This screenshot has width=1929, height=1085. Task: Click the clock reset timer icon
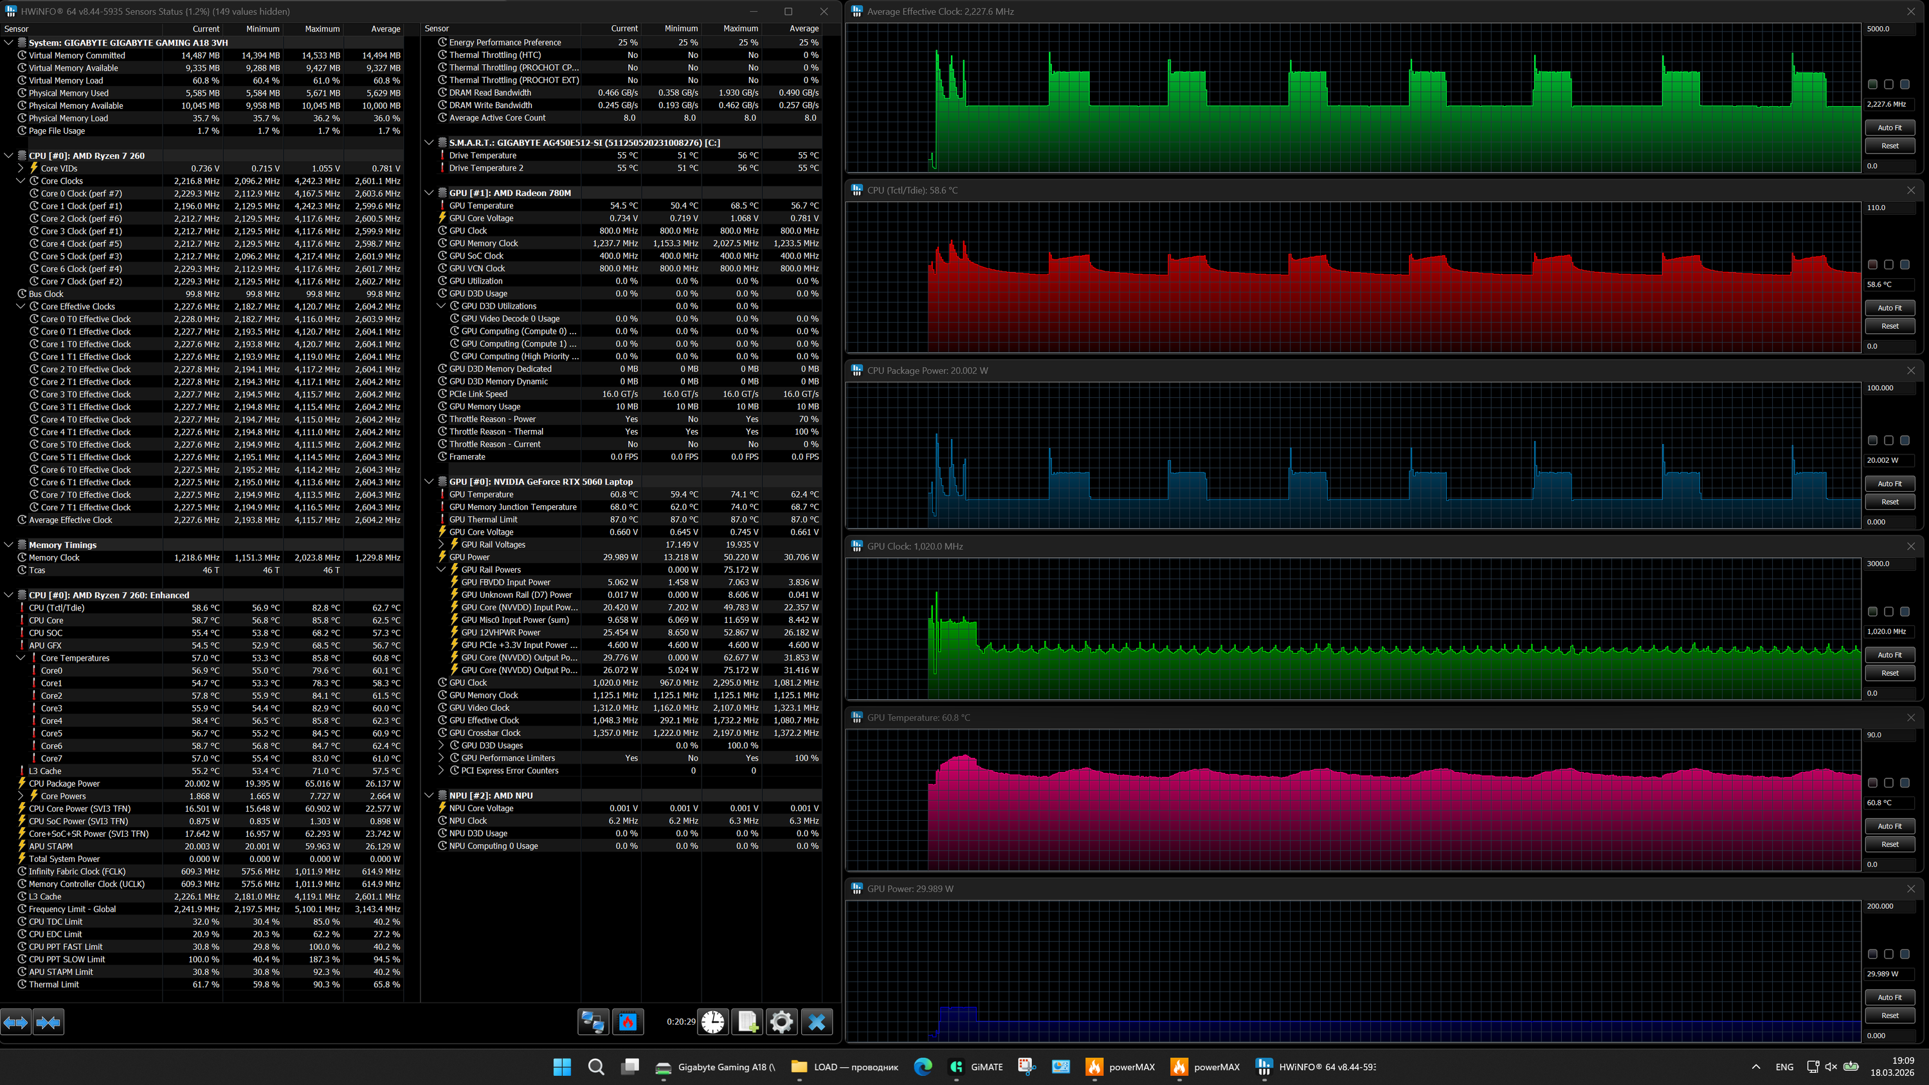[713, 1022]
